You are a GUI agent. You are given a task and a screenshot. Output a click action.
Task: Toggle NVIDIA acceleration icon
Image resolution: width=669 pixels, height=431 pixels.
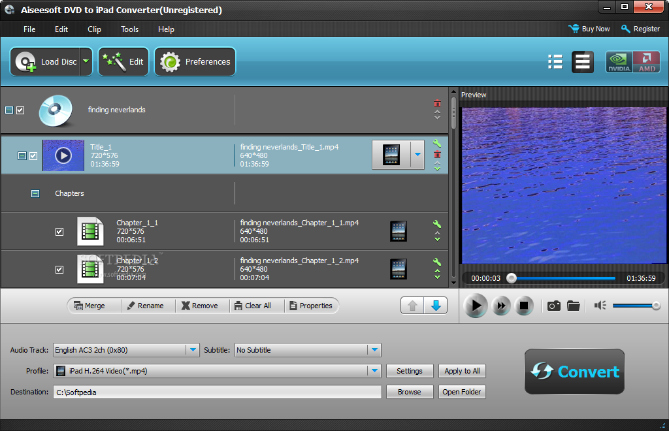click(619, 62)
